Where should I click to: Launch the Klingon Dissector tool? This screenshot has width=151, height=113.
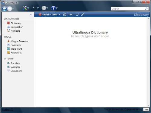19,41
